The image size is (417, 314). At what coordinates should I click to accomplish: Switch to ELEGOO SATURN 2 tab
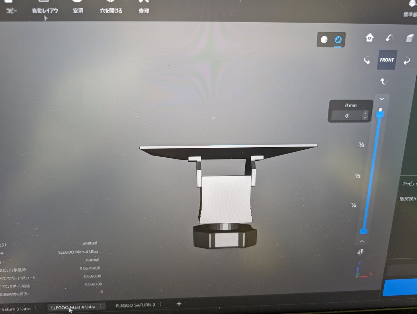pyautogui.click(x=136, y=305)
